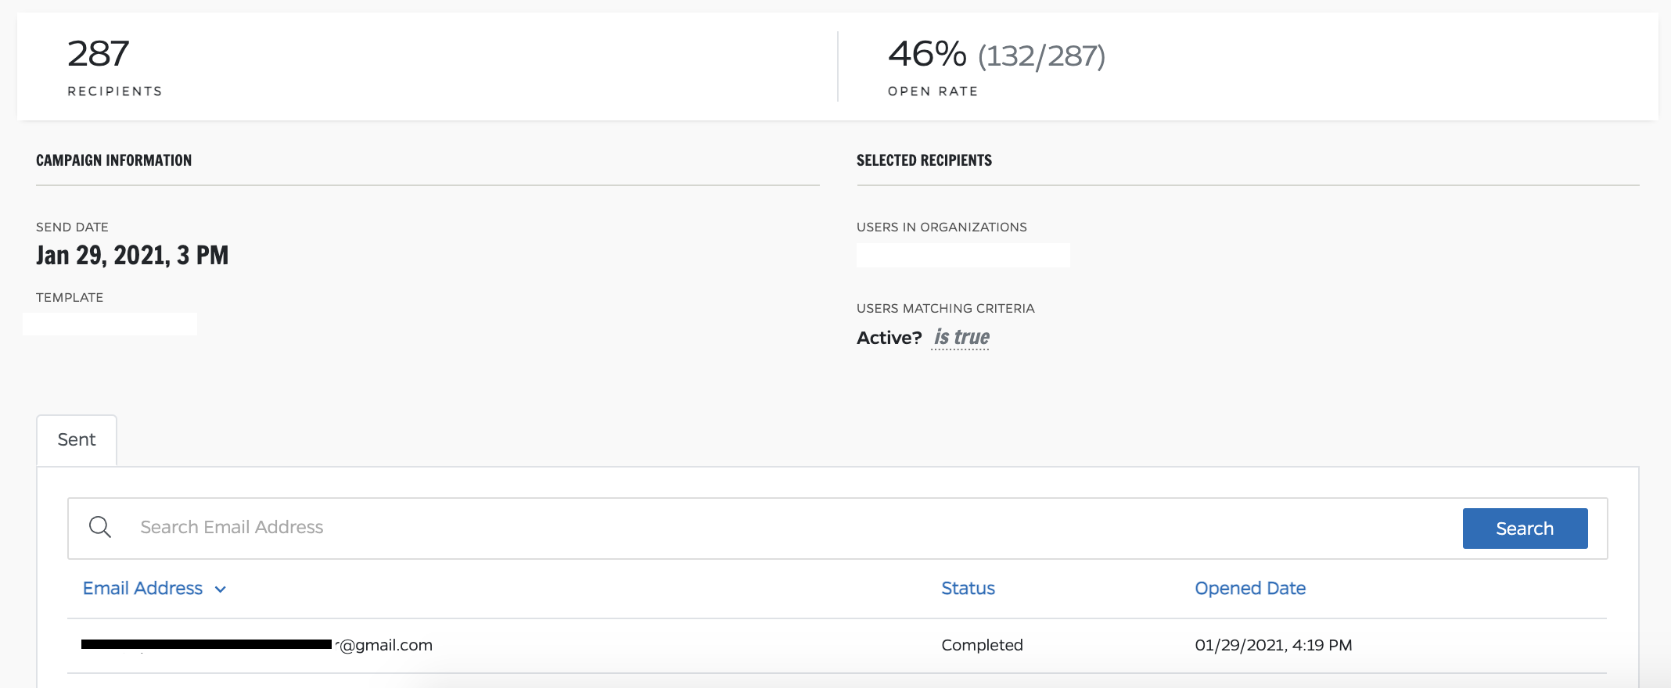Sort by the Opened Date column
The width and height of the screenshot is (1671, 688).
point(1249,589)
